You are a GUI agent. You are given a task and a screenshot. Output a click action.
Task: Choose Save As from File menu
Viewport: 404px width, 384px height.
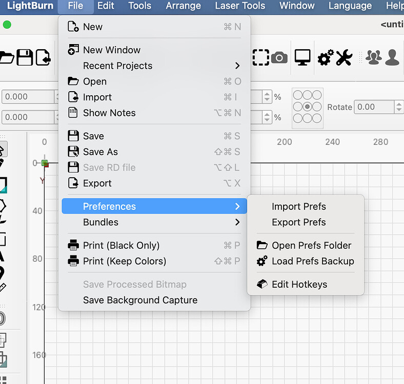(100, 152)
